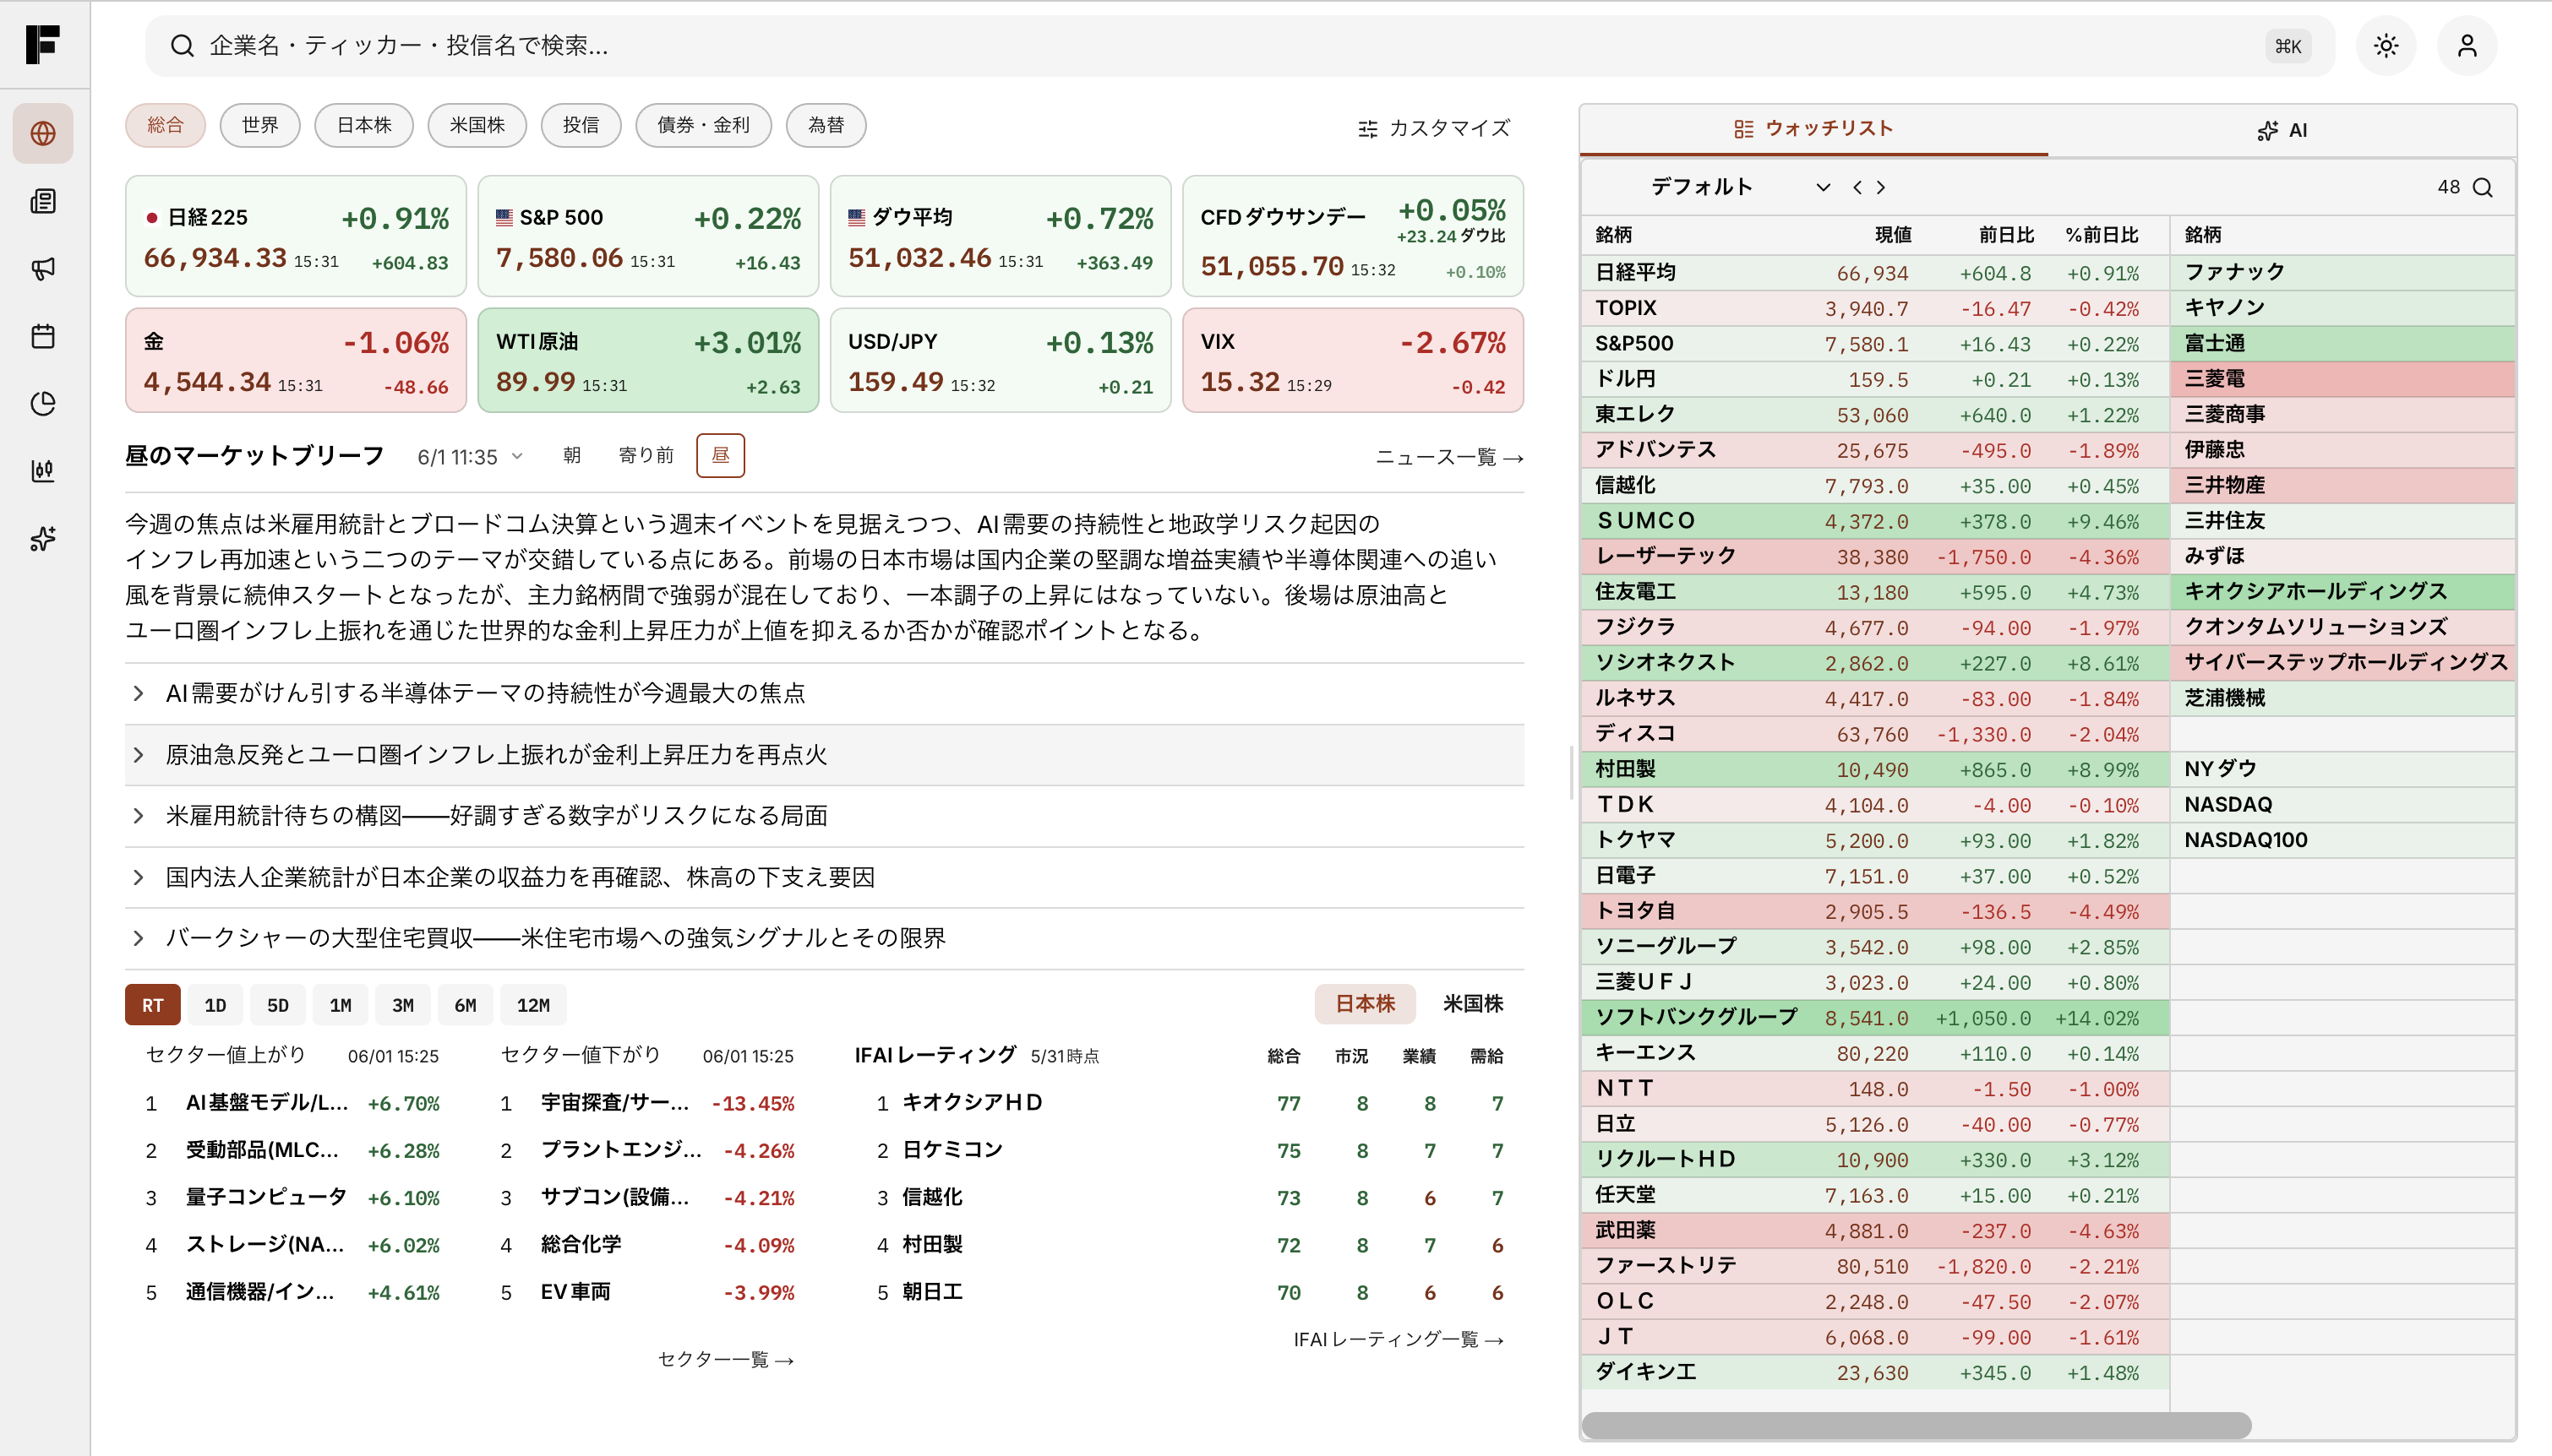2552x1456 pixels.
Task: Select the 12M period tab
Action: click(533, 1005)
